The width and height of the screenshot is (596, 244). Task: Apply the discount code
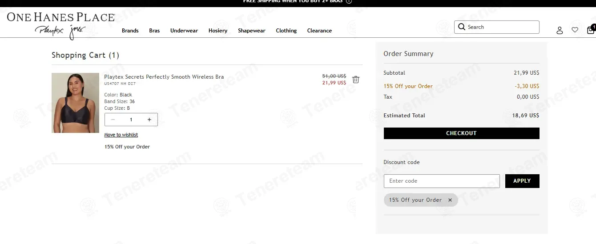(522, 181)
